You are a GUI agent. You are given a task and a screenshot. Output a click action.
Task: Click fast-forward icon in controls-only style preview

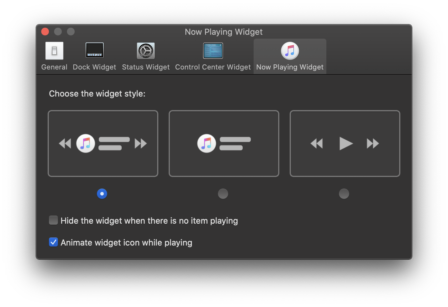373,144
